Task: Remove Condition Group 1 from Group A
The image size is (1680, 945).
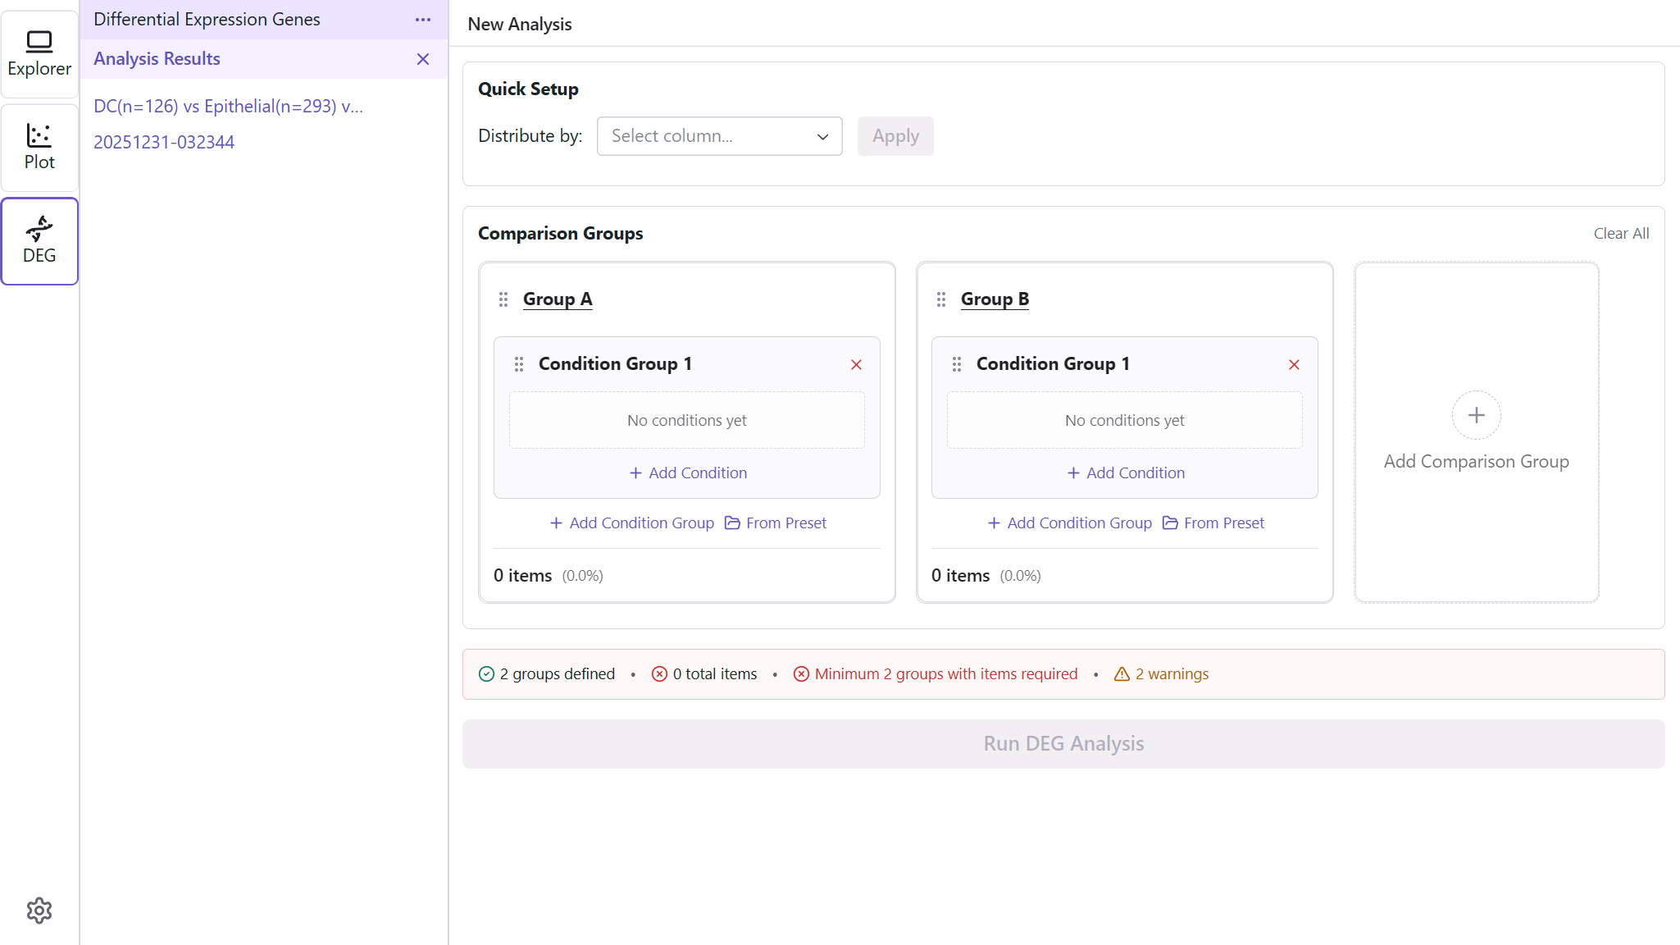Action: [856, 364]
